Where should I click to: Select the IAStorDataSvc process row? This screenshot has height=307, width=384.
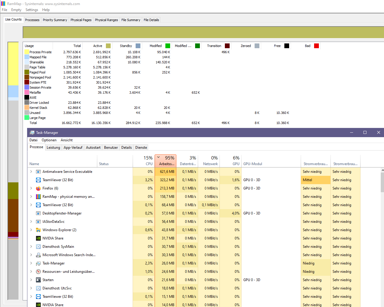coord(194,222)
